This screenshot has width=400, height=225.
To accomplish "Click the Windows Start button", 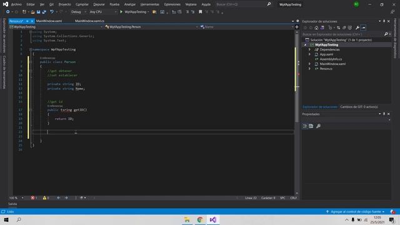I will click(6, 219).
